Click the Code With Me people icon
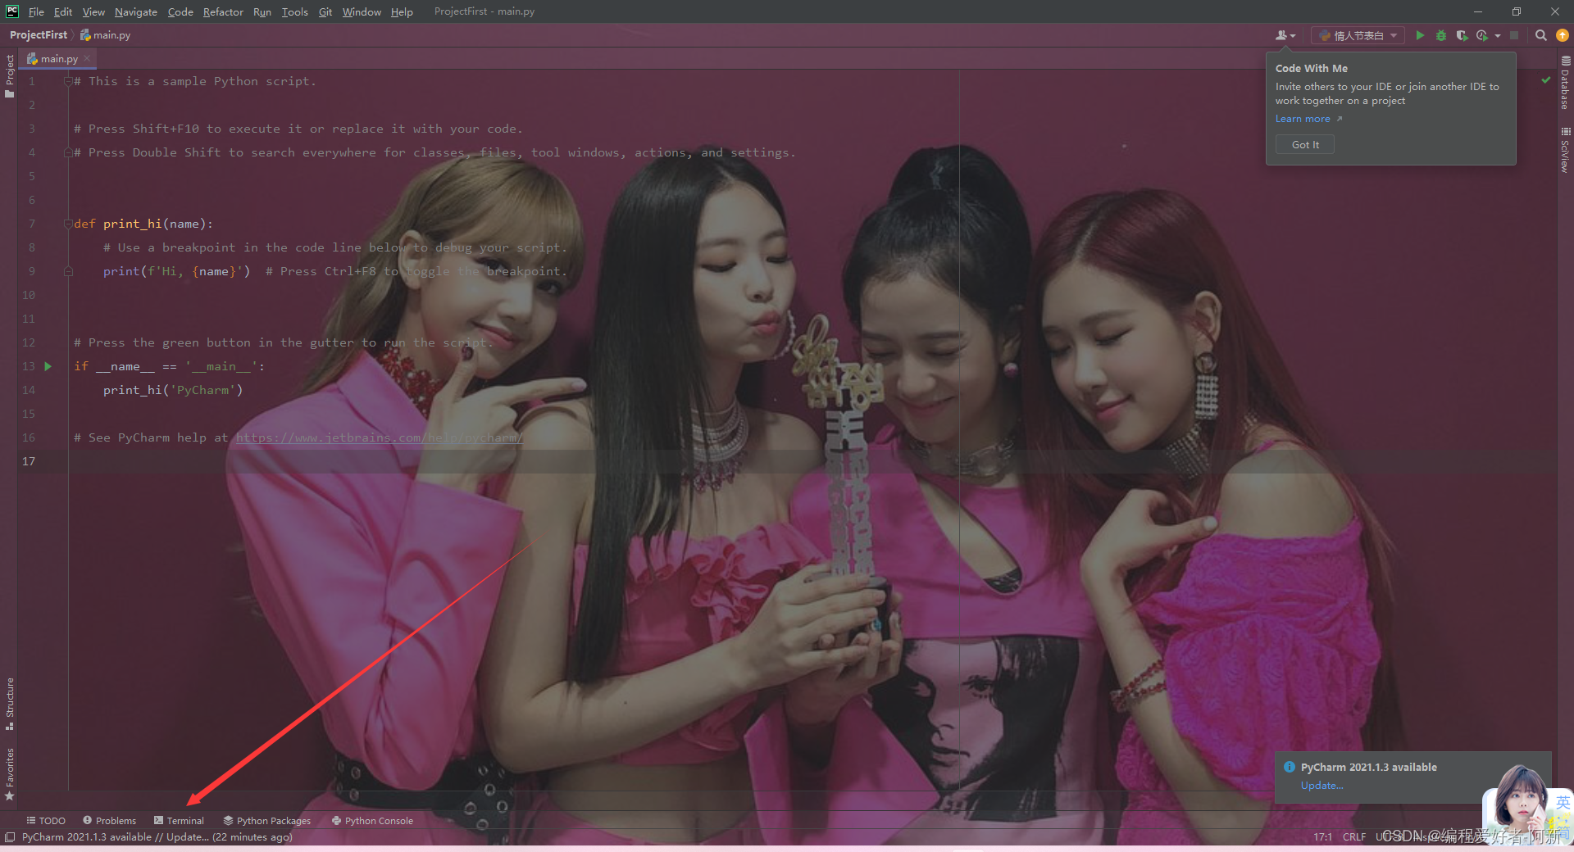This screenshot has height=852, width=1574. point(1285,35)
